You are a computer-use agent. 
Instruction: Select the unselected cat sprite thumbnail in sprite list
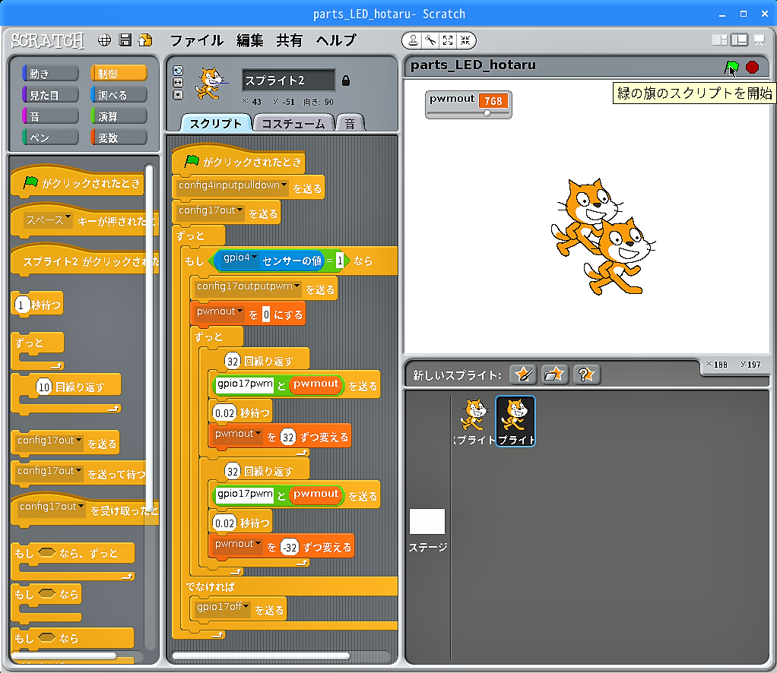pyautogui.click(x=474, y=421)
